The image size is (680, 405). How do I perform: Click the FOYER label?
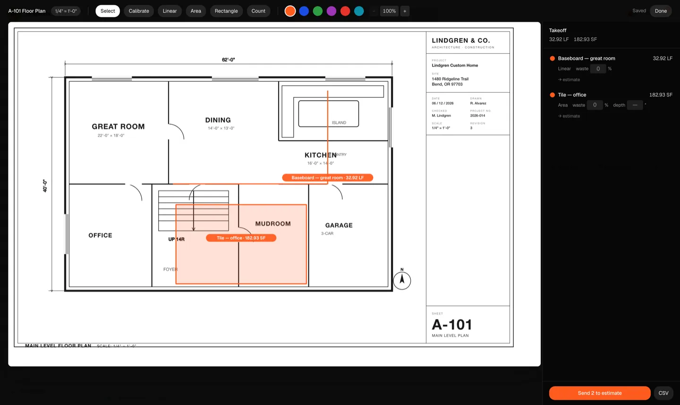(170, 269)
